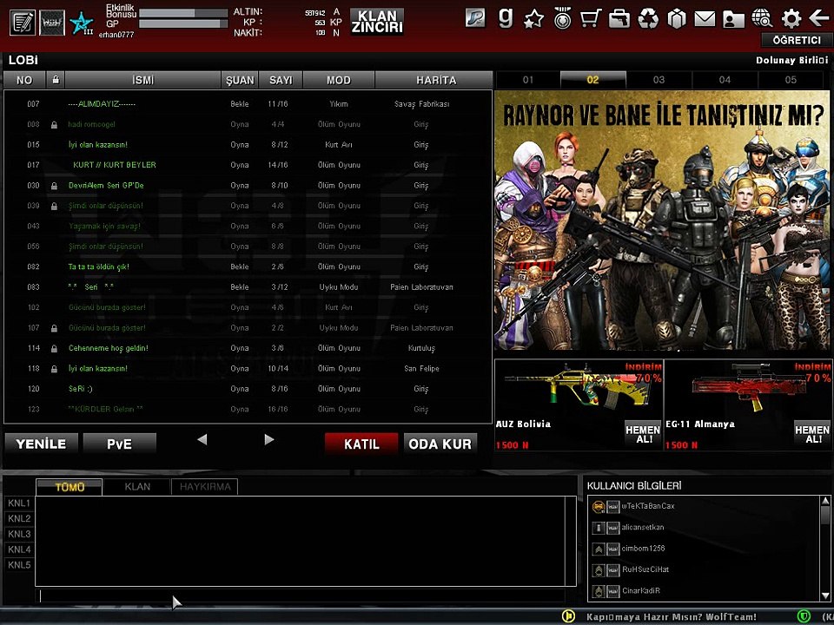Select the HAYKIRMA chat tab
Viewport: 834px width, 625px height.
tap(205, 487)
